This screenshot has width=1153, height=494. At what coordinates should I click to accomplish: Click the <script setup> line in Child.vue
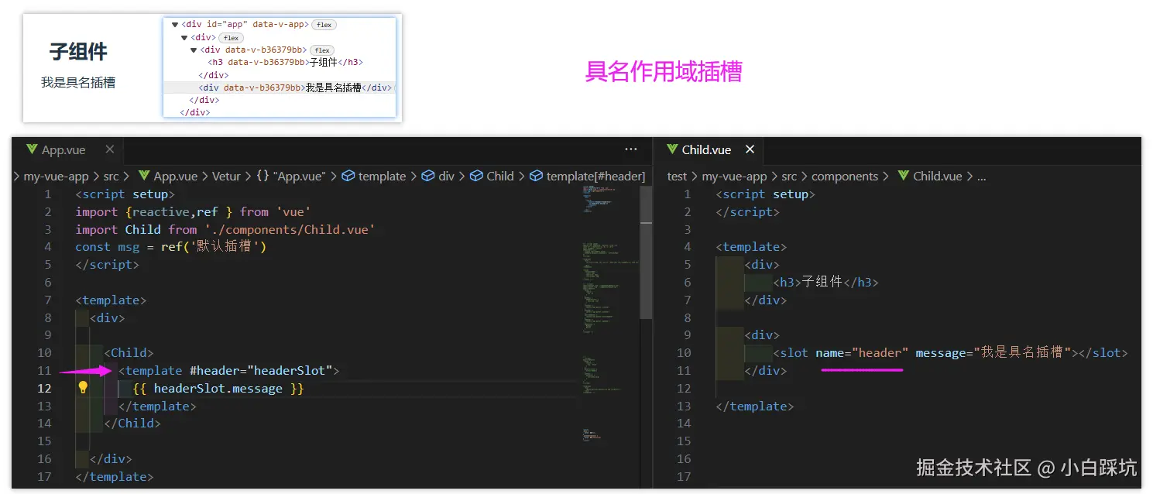tap(766, 194)
